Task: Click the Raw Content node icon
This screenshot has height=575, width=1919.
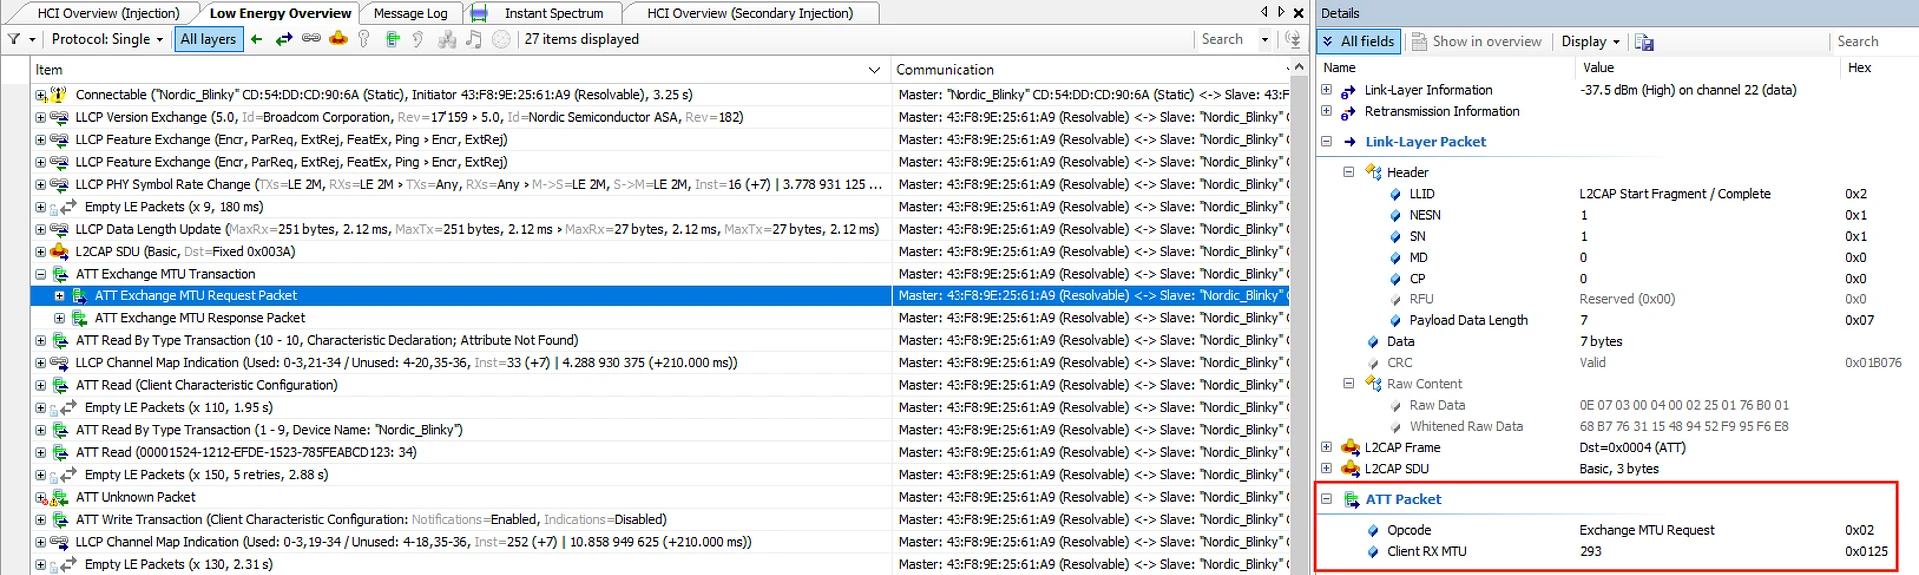Action: [x=1373, y=384]
